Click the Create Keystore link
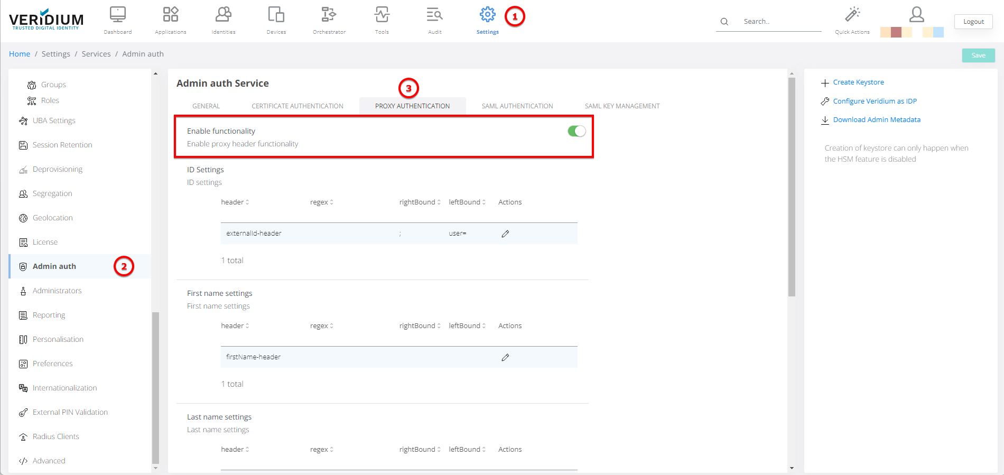This screenshot has height=475, width=1004. [x=858, y=82]
